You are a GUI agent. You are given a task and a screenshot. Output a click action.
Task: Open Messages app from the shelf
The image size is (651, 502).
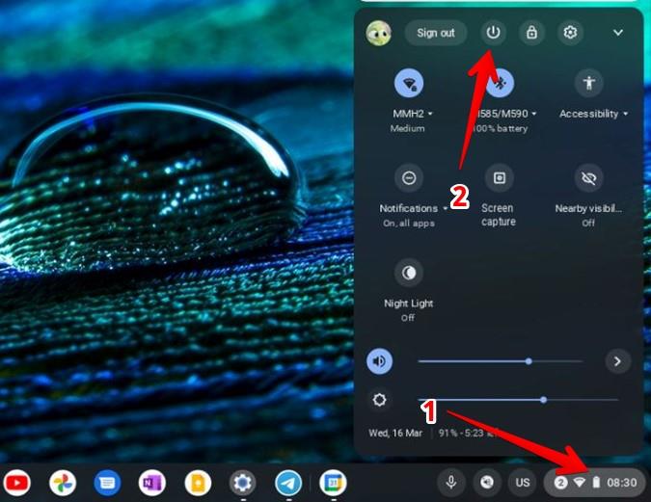107,483
